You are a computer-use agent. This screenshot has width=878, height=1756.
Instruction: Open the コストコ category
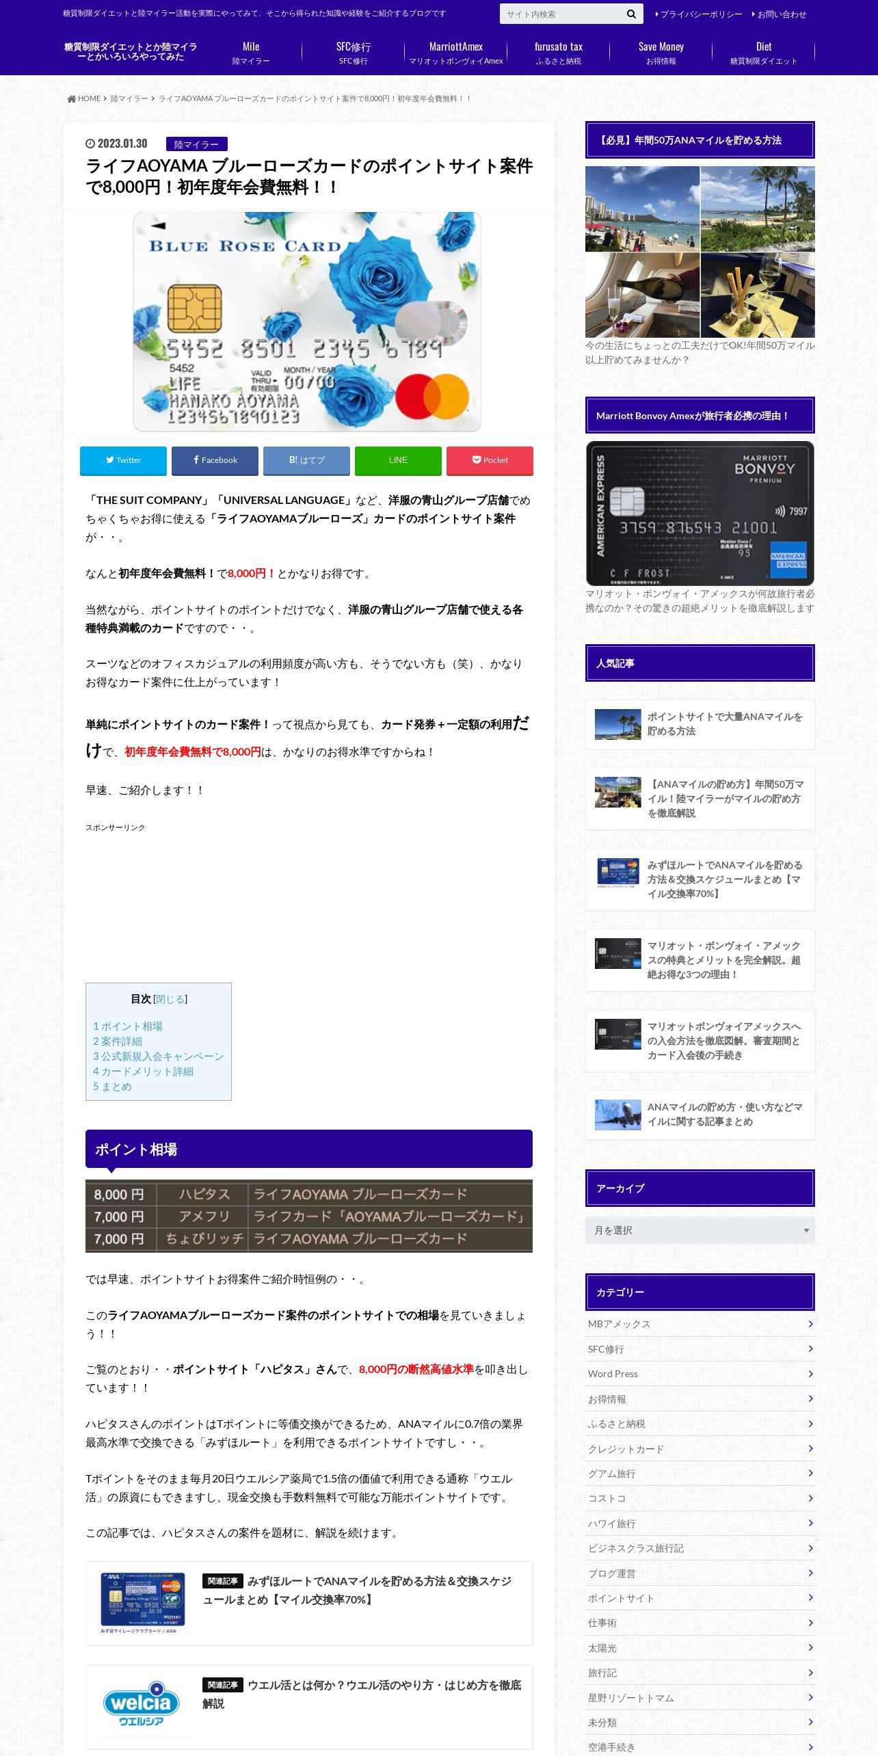point(700,1499)
